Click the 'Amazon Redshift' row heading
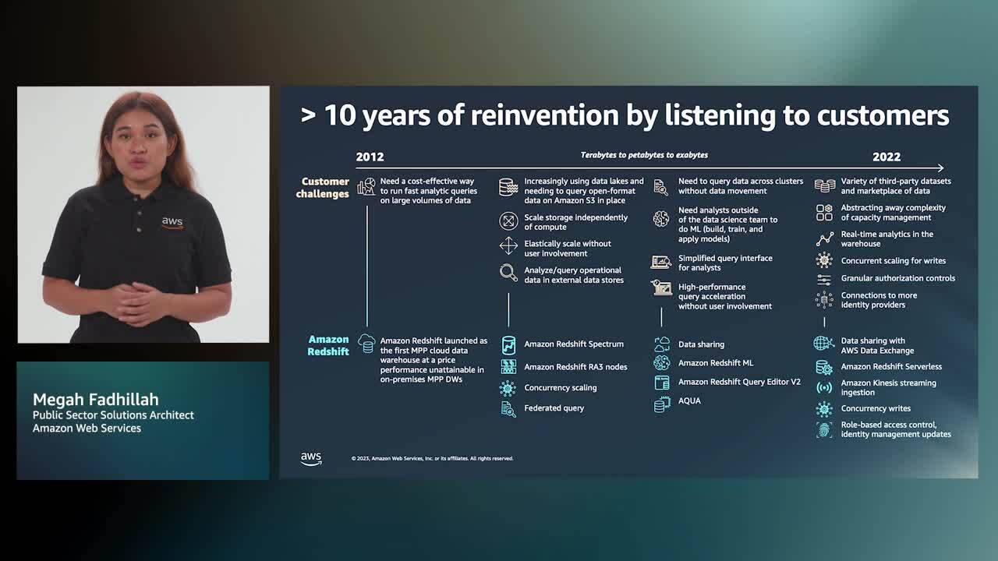Image resolution: width=998 pixels, height=561 pixels. click(x=328, y=345)
